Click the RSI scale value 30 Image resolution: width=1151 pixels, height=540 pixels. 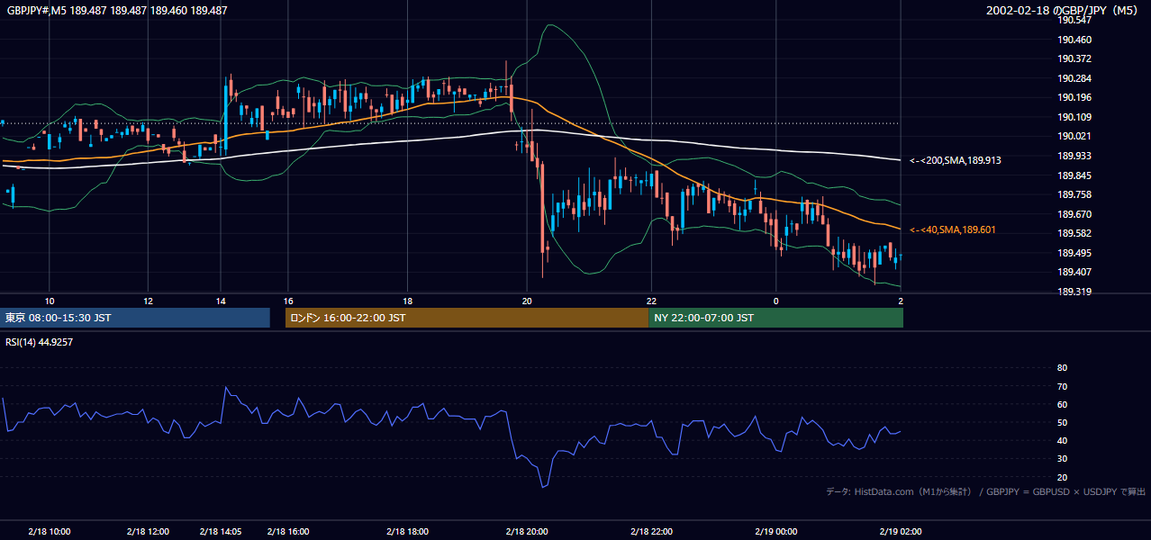[1062, 458]
